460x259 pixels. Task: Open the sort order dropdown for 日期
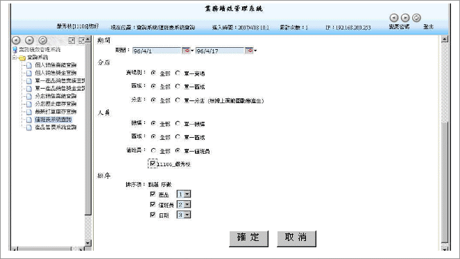click(x=184, y=215)
